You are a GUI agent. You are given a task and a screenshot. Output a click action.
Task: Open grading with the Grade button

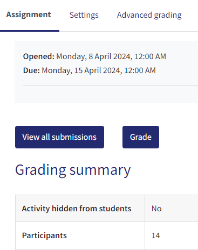(141, 137)
